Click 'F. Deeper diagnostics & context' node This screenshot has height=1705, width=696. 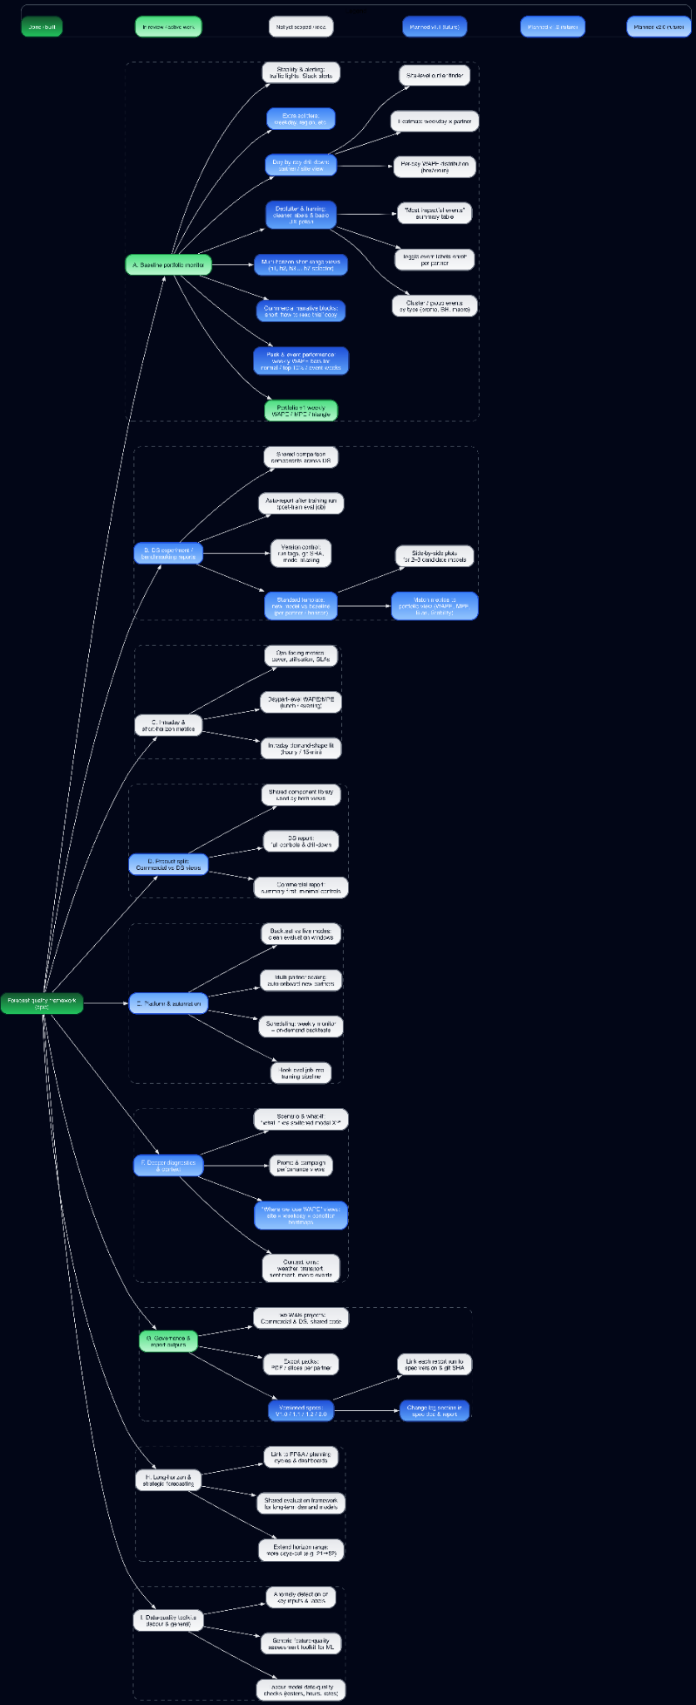[x=168, y=1166]
